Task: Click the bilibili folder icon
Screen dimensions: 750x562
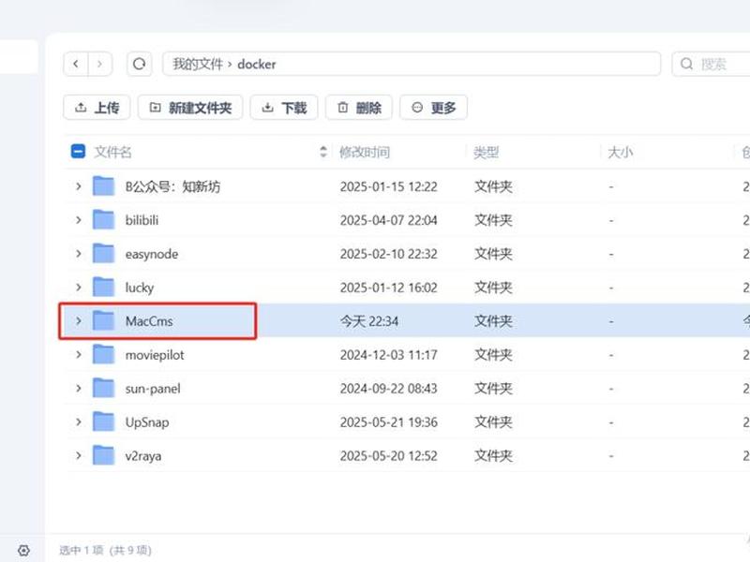Action: (103, 220)
